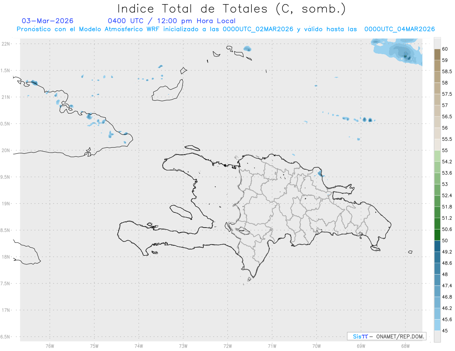Click the '53.6' colorbar label
455x351 pixels.
click(447, 173)
